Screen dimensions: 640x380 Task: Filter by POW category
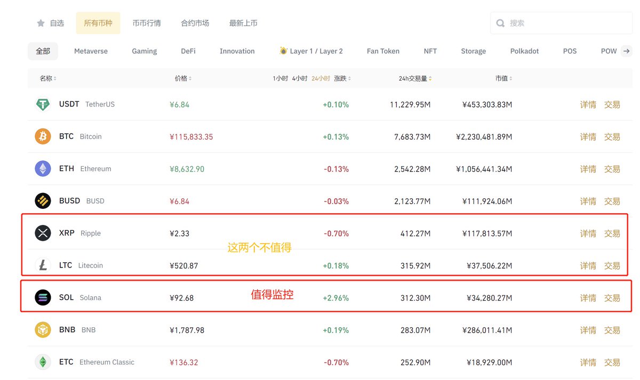click(x=609, y=51)
